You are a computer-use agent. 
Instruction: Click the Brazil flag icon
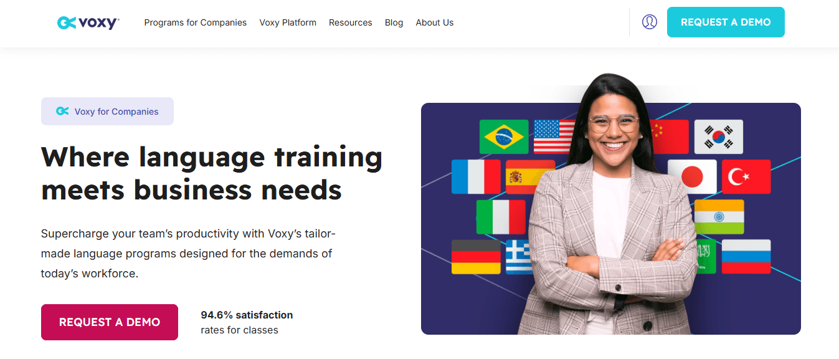point(504,136)
